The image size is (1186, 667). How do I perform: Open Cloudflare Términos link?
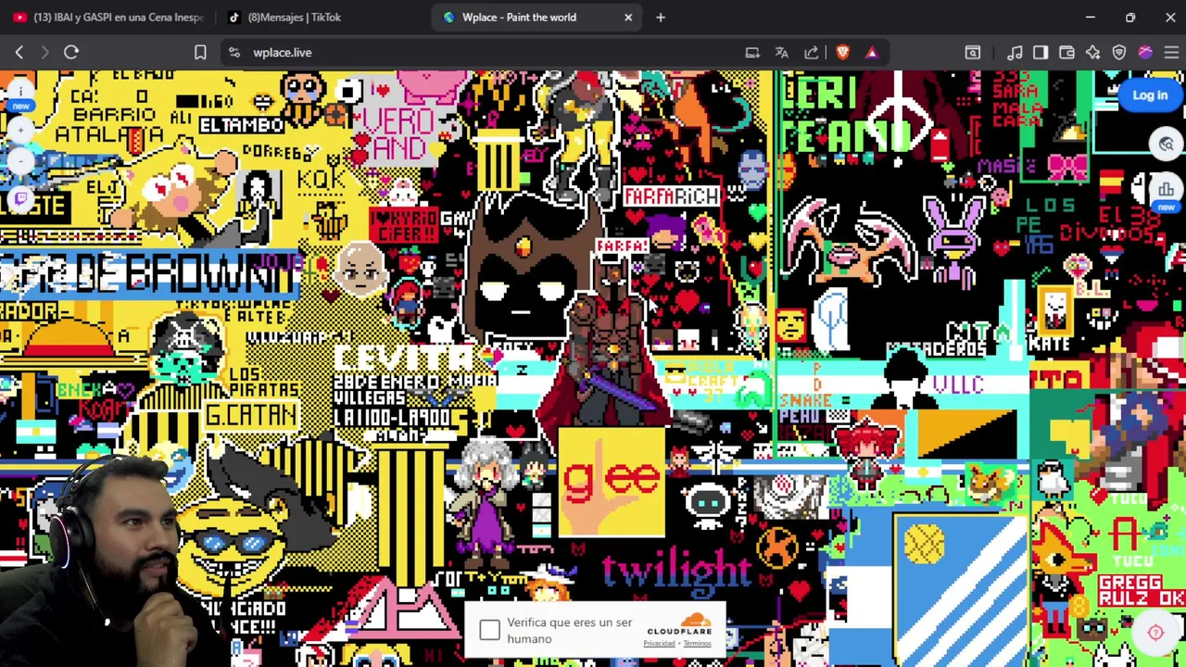(x=697, y=643)
